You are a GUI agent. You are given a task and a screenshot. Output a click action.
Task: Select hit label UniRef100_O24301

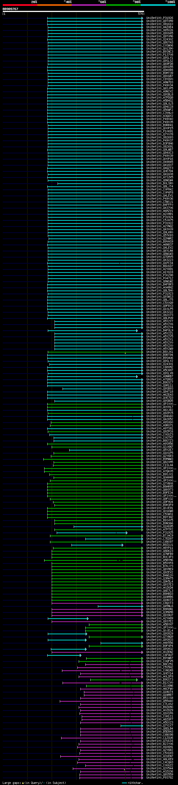coord(160,364)
